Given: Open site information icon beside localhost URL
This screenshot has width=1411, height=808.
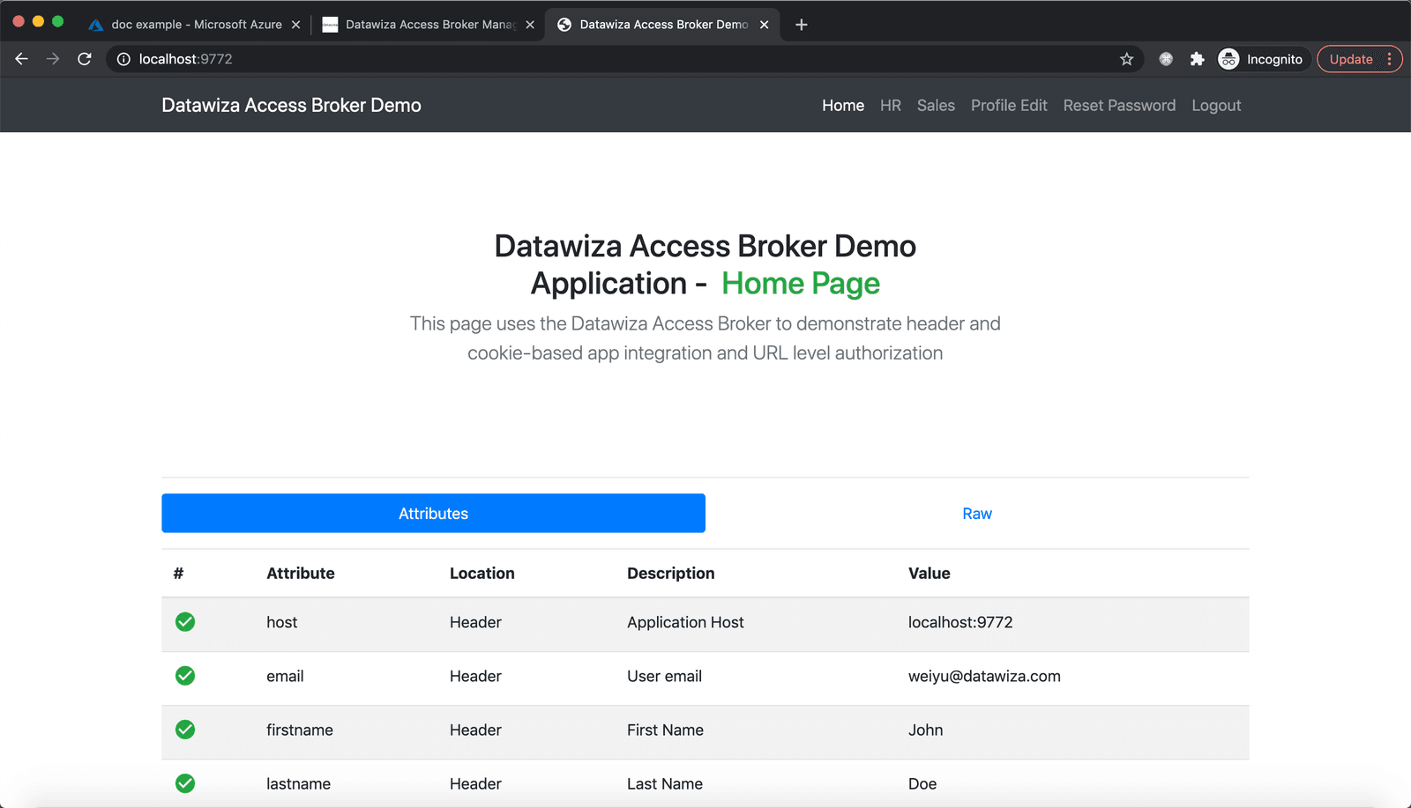Looking at the screenshot, I should [124, 59].
